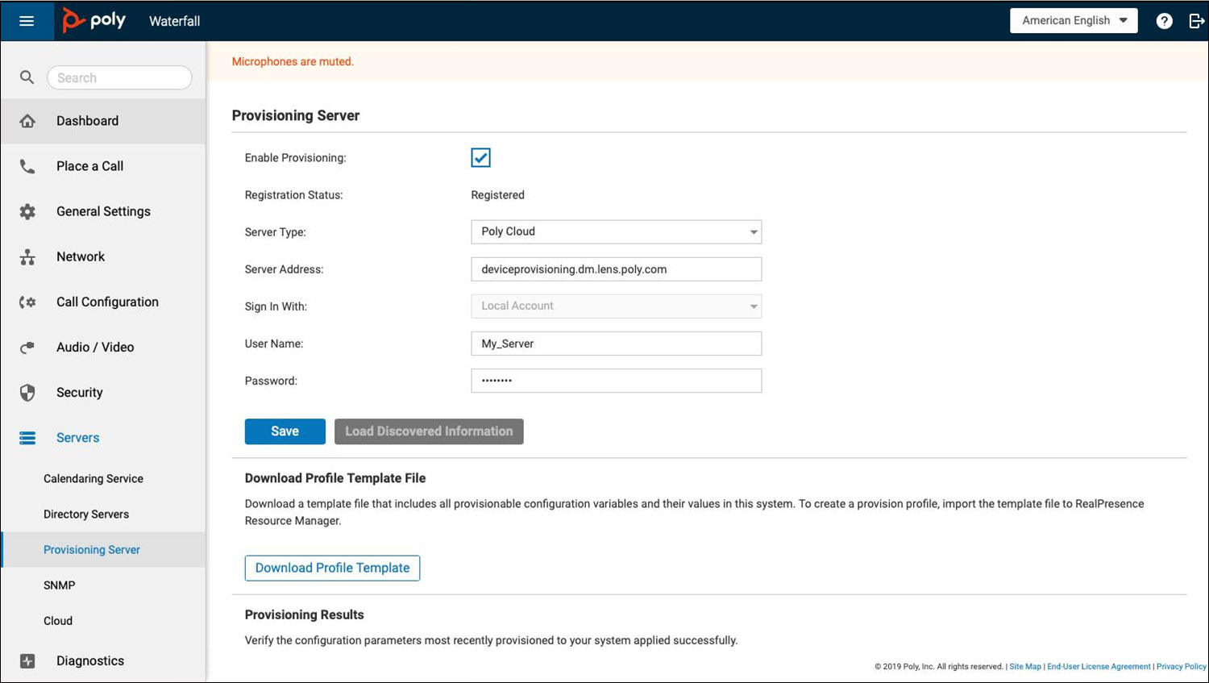Open the hamburger menu in top bar
This screenshot has width=1209, height=683.
(27, 21)
